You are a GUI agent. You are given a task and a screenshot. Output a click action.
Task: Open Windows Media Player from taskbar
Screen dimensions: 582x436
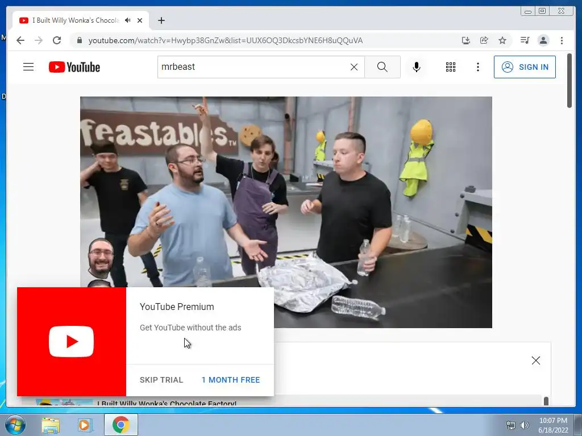(x=85, y=425)
